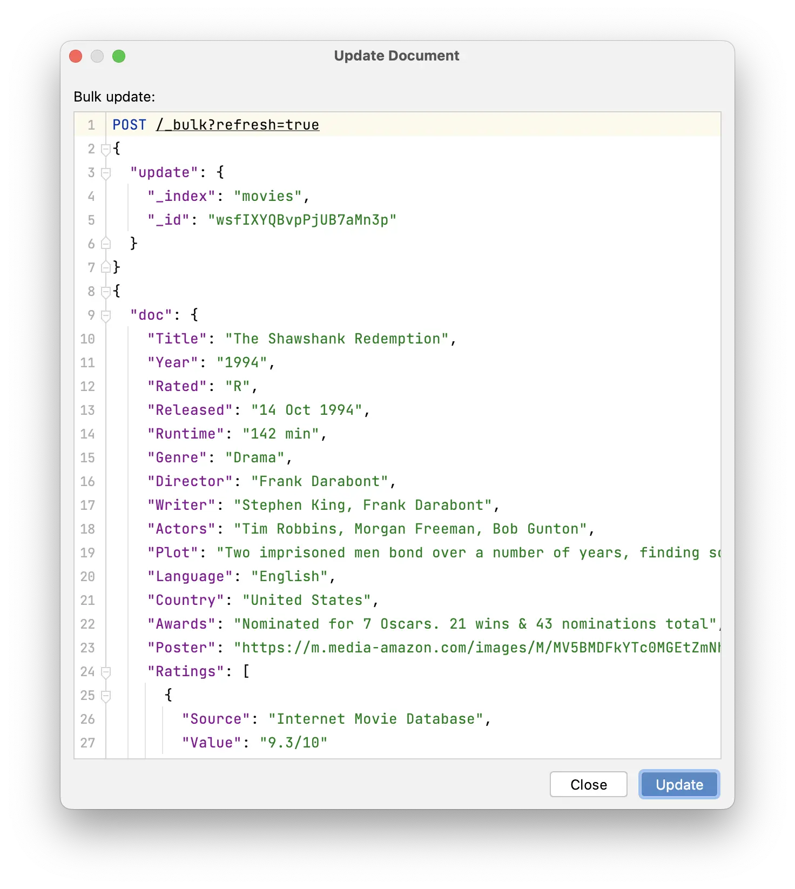Viewport: 795px width, 889px height.
Task: Click the "_id" key on line 5
Action: coord(169,220)
